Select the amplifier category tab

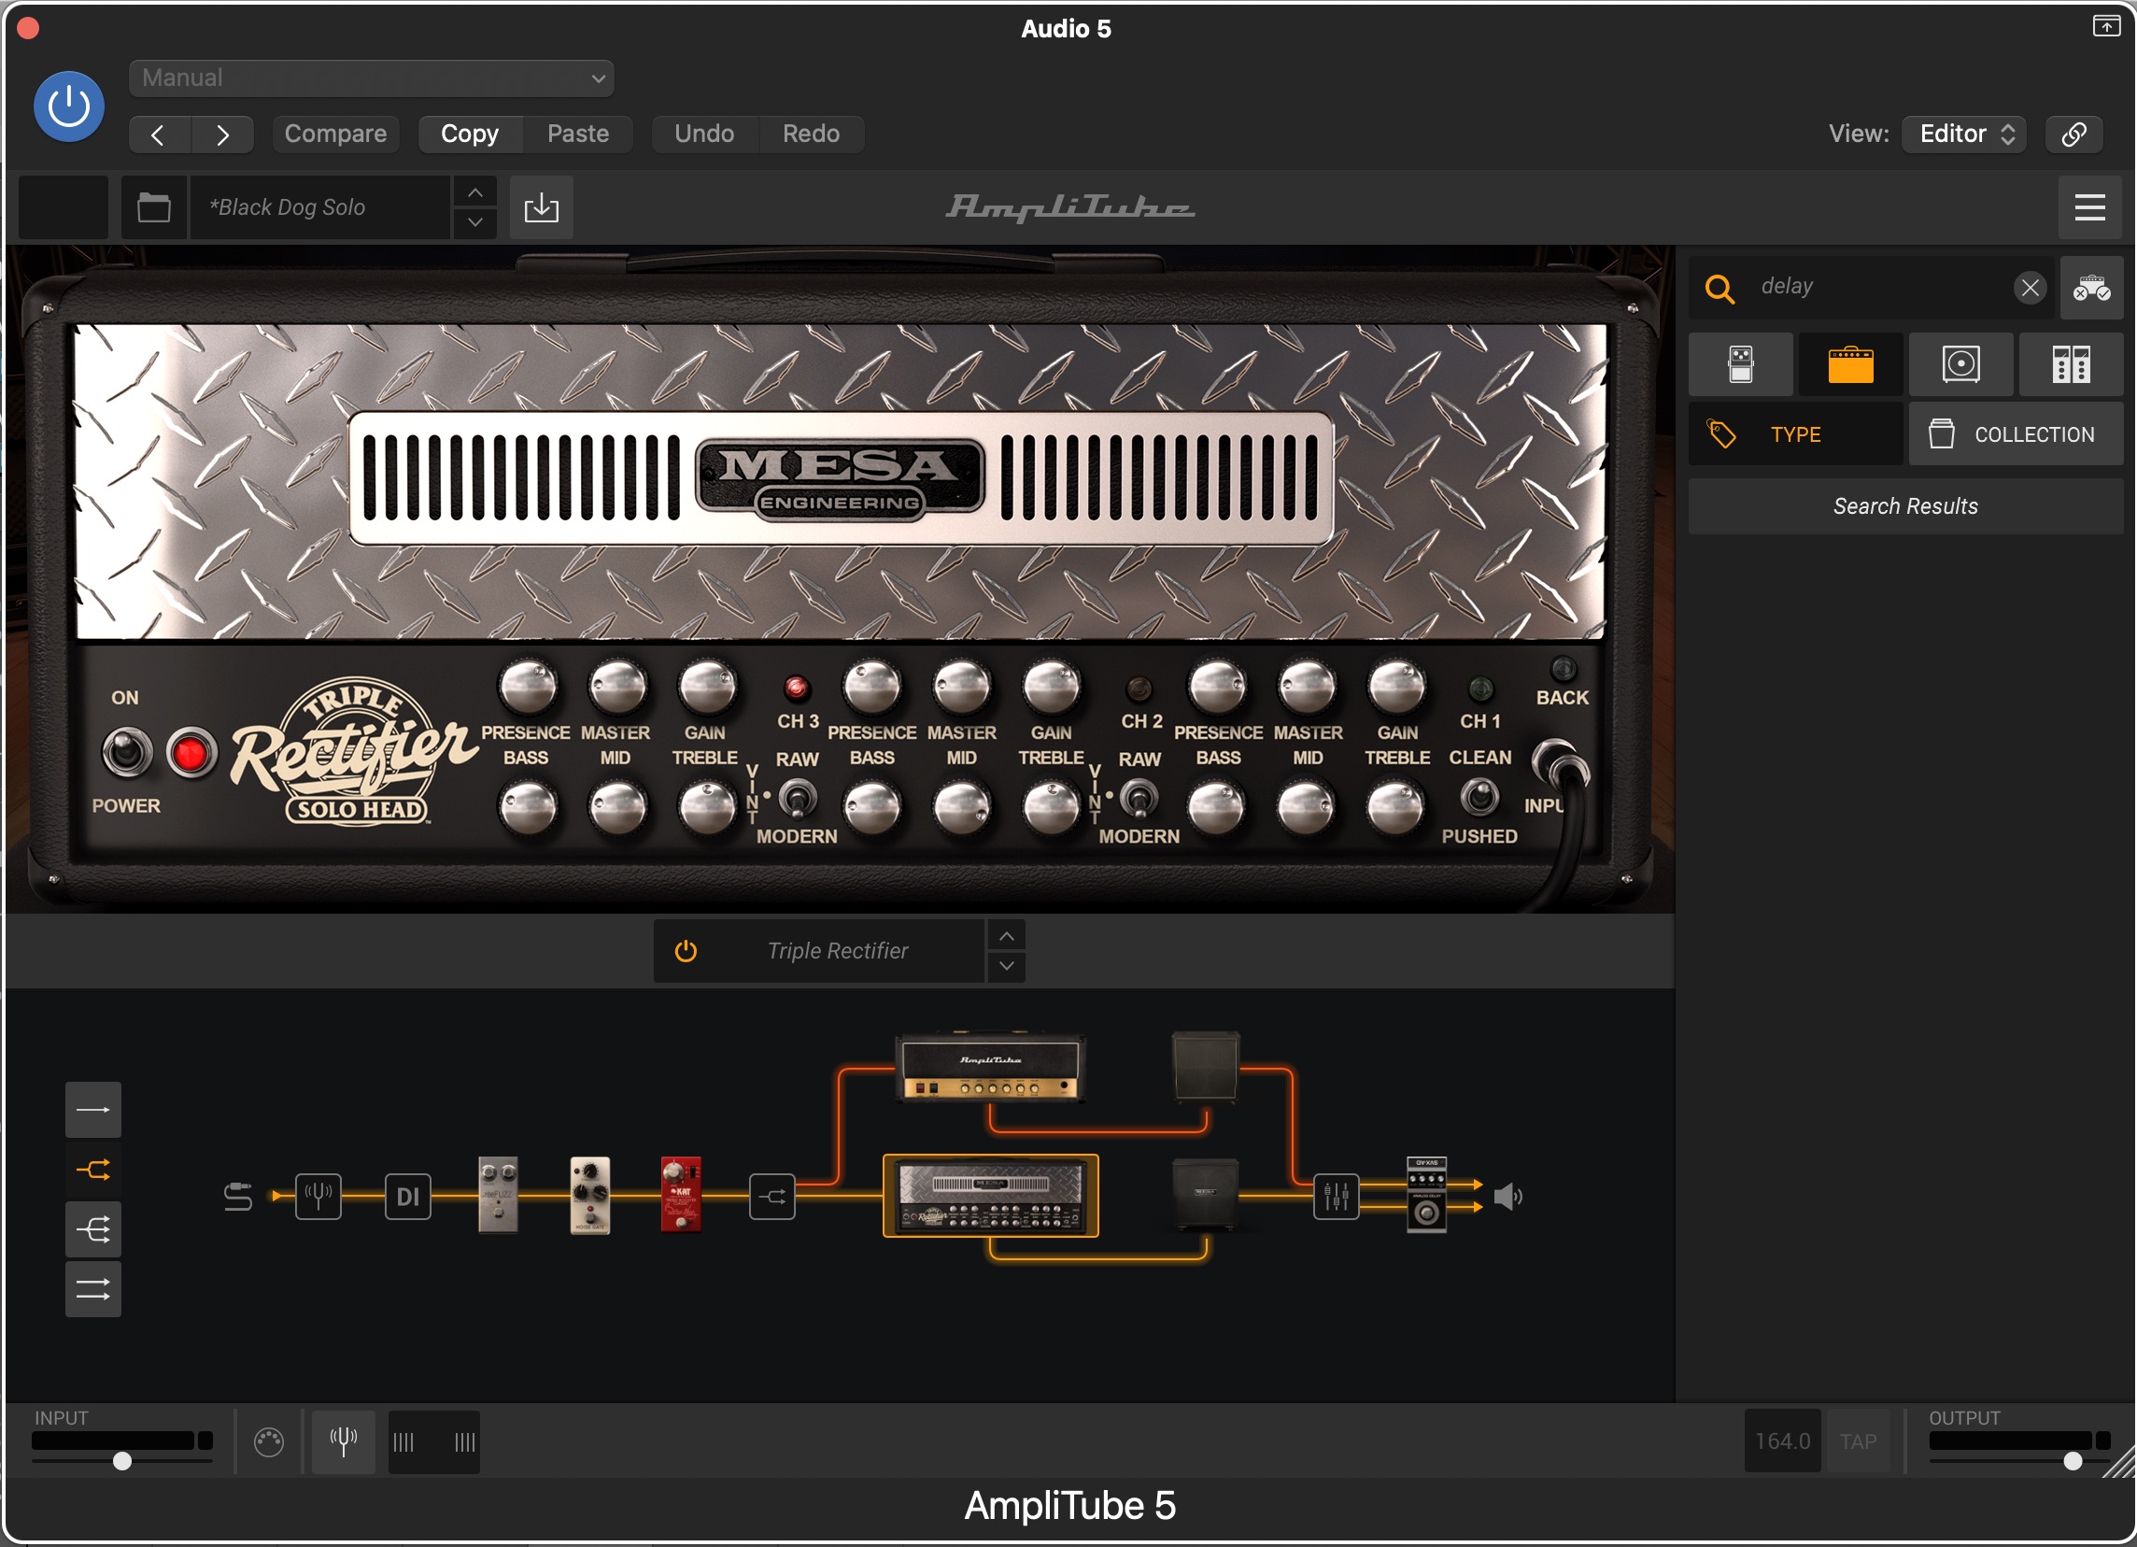click(1851, 363)
